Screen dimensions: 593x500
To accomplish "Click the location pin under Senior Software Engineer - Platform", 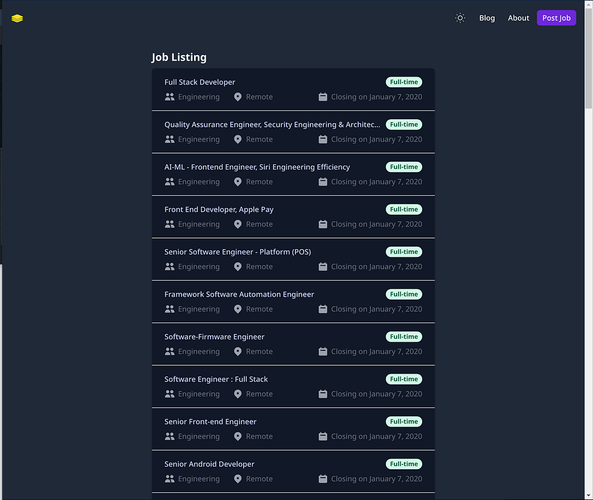I will point(238,266).
